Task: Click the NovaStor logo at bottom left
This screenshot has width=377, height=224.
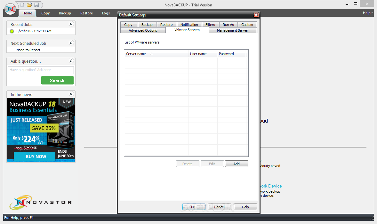Action: tap(40, 202)
